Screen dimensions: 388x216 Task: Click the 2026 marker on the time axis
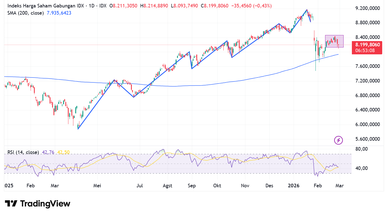pyautogui.click(x=294, y=186)
